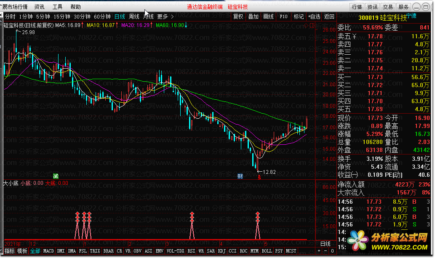Select the 日线 daily period tab
The width and height of the screenshot is (435, 258).
pyautogui.click(x=120, y=17)
